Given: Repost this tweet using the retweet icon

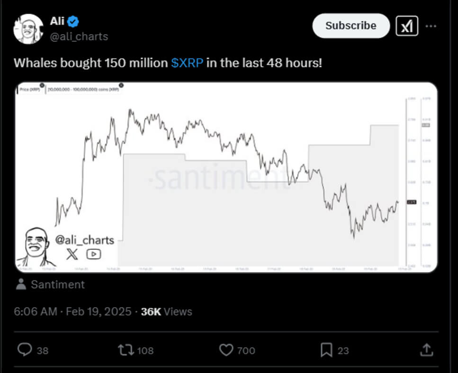Looking at the screenshot, I should click(126, 350).
